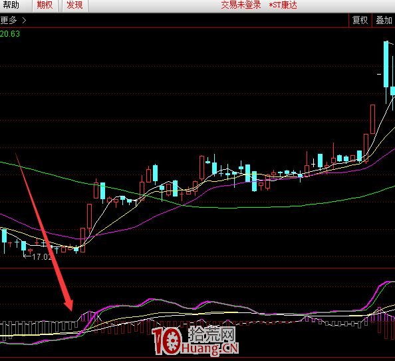
Task: Open the 帮助 help menu
Action: click(x=11, y=5)
